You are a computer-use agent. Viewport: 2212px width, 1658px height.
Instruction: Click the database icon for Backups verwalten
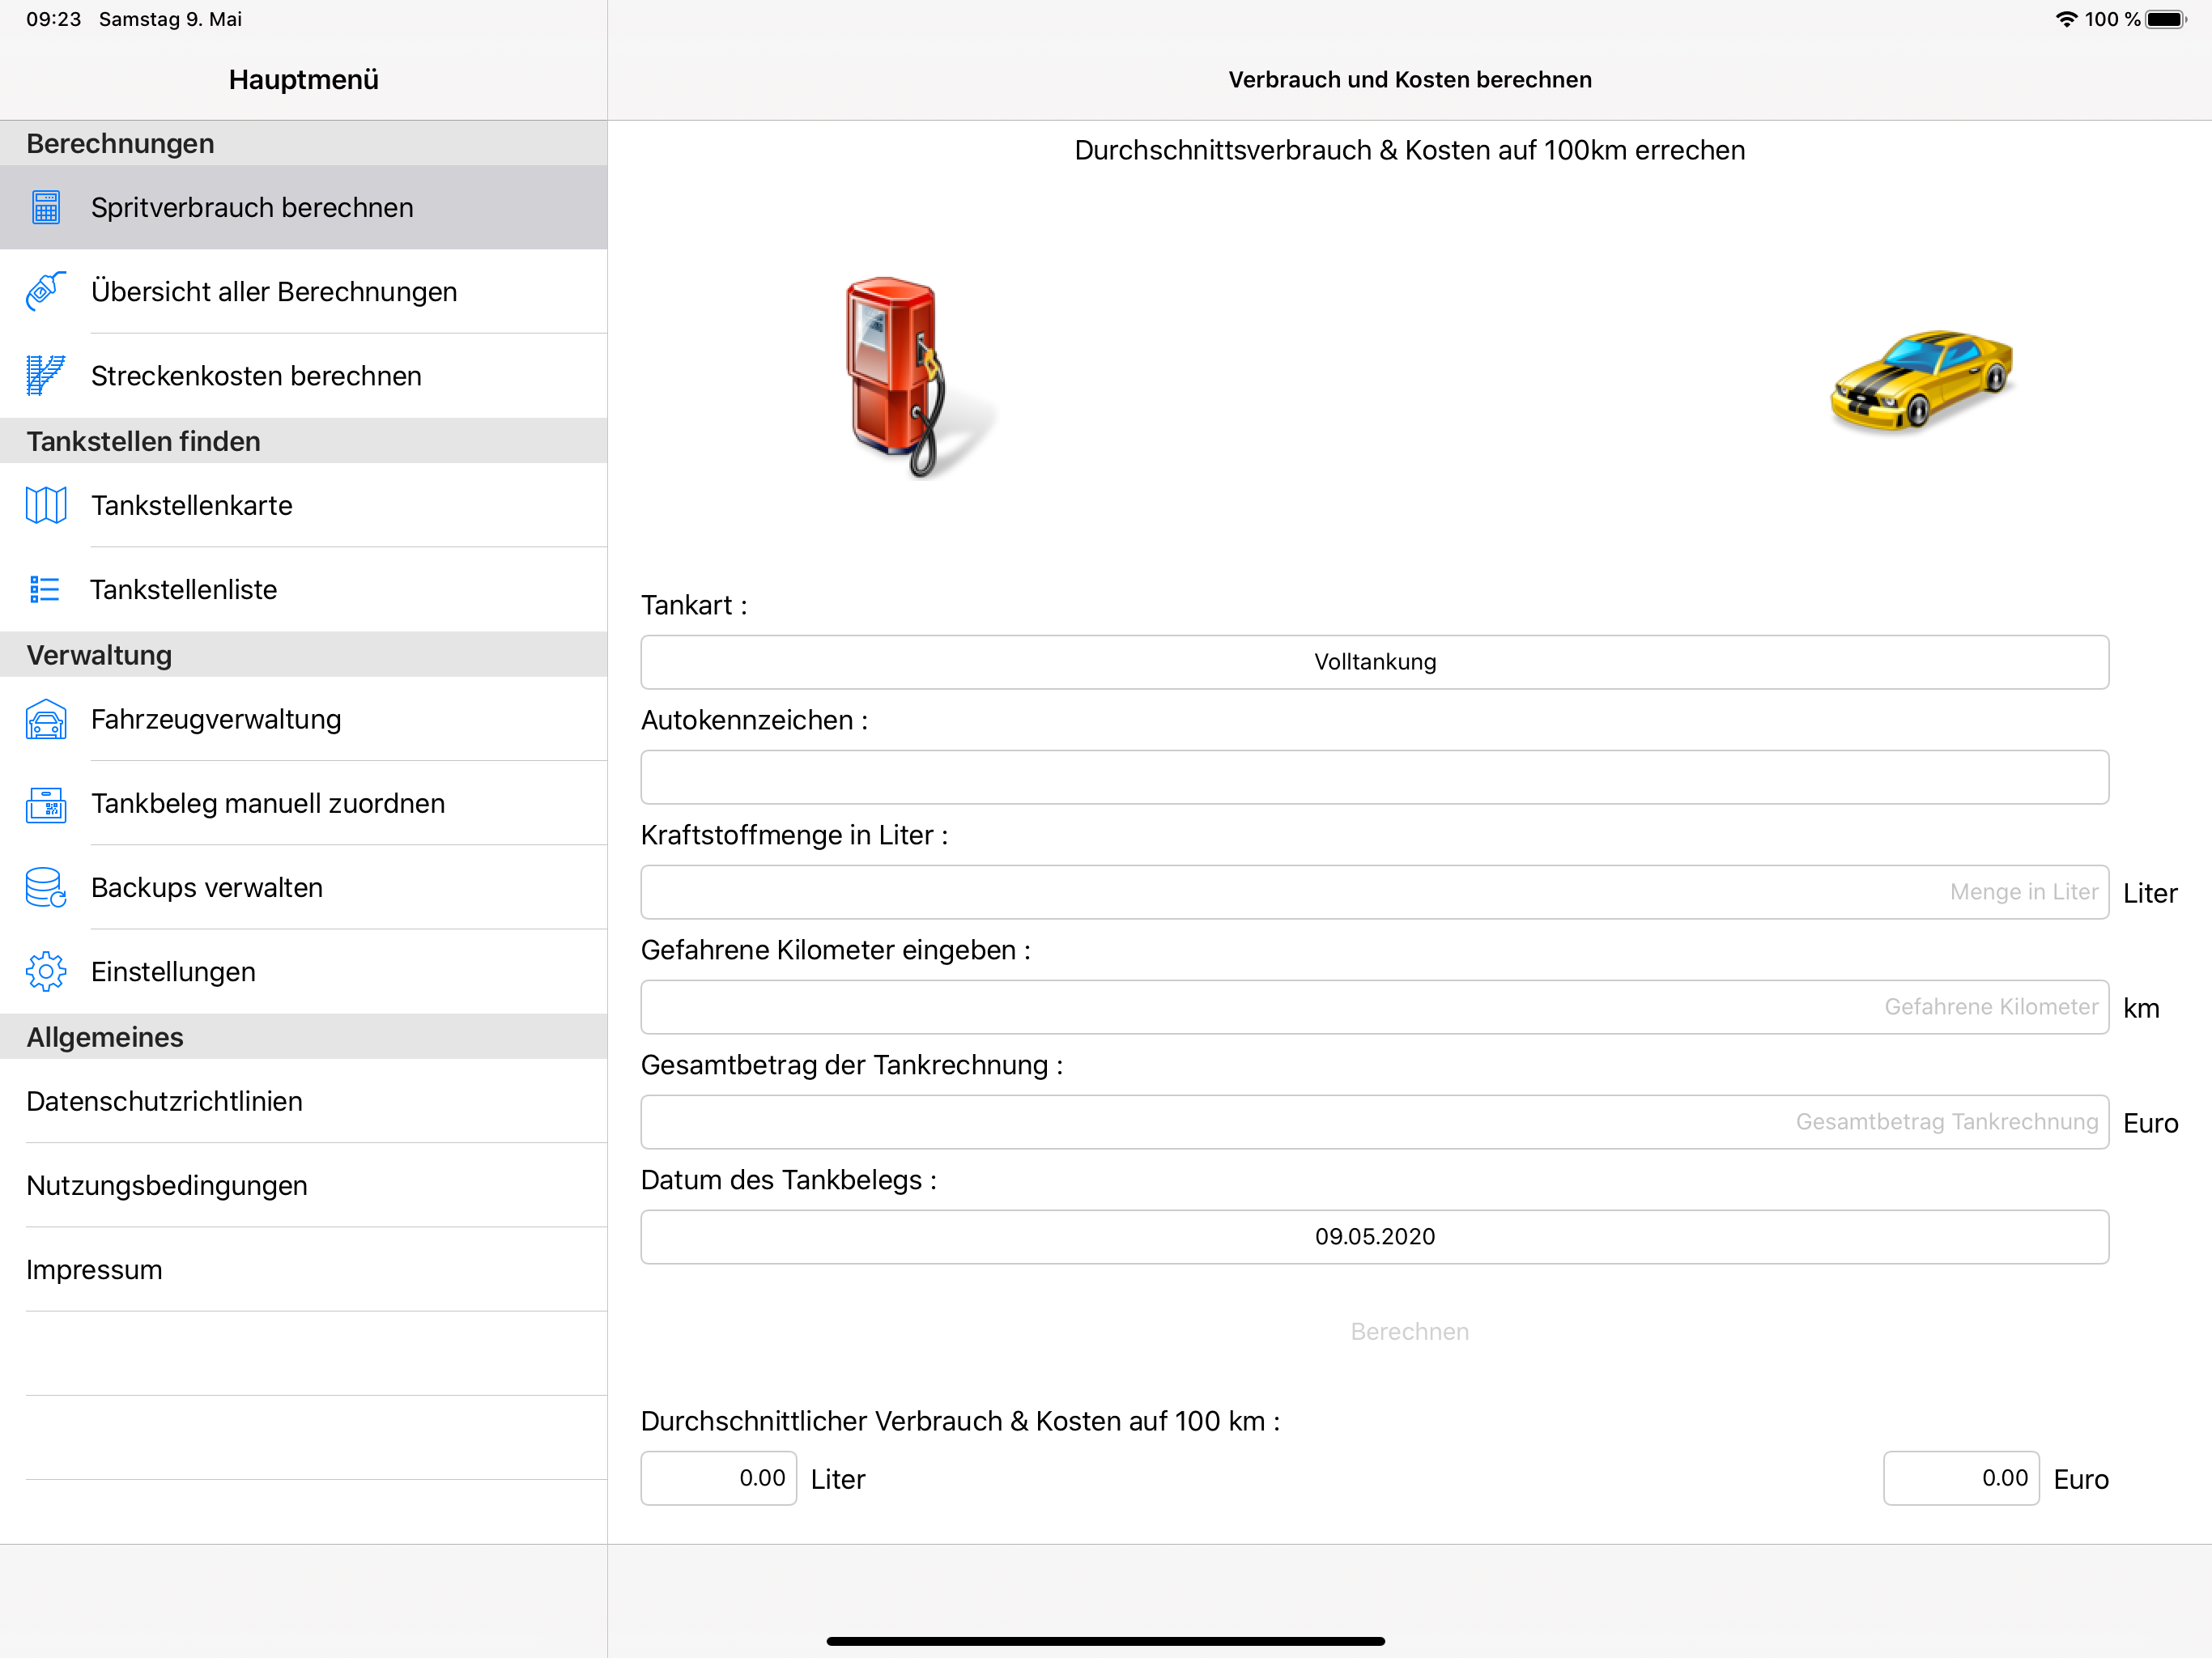(x=46, y=887)
